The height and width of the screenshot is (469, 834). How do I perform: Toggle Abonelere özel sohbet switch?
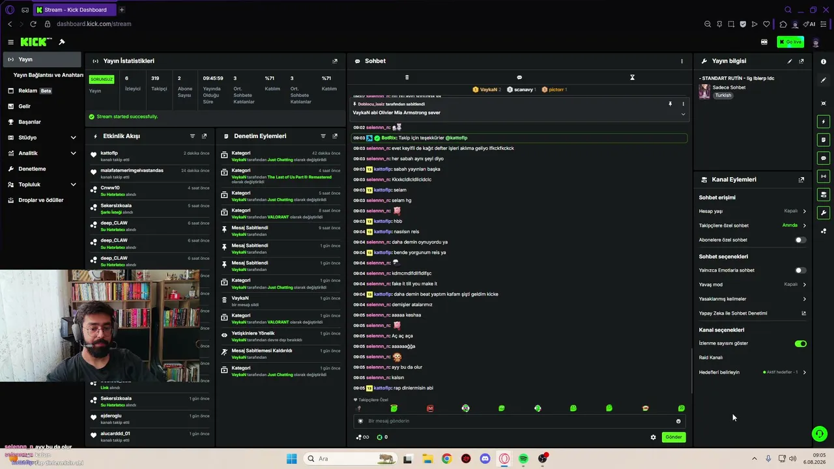coord(800,240)
